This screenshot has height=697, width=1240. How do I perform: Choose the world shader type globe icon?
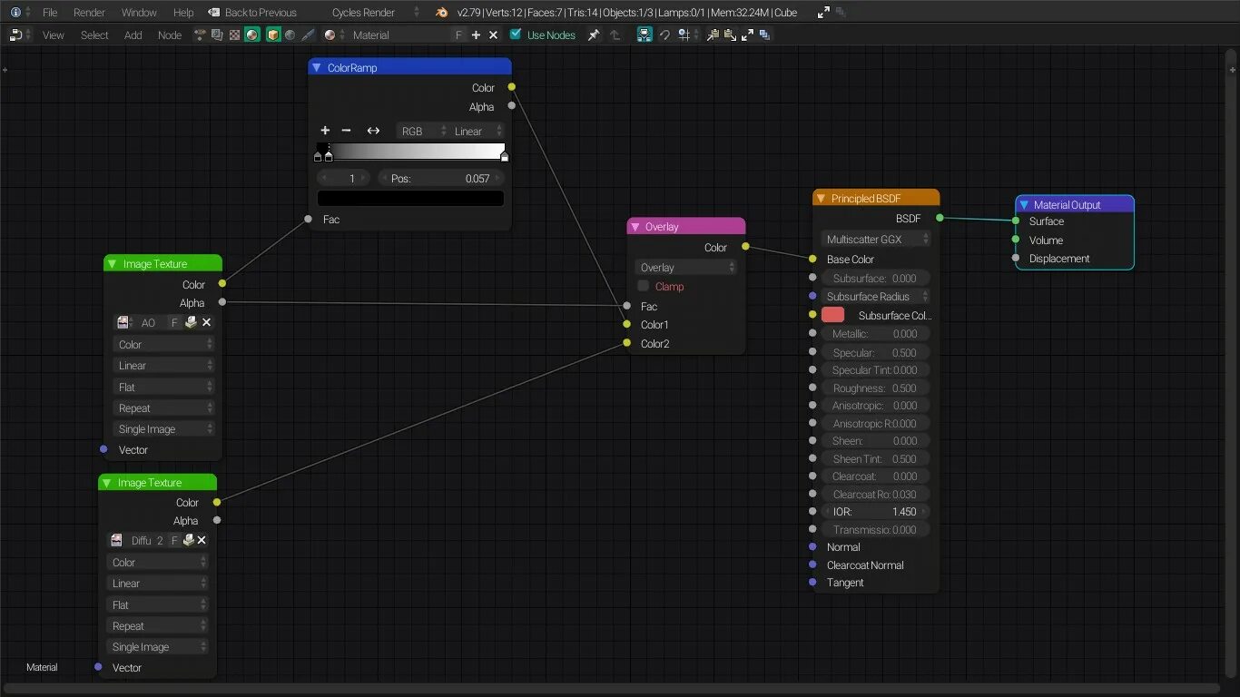[290, 35]
